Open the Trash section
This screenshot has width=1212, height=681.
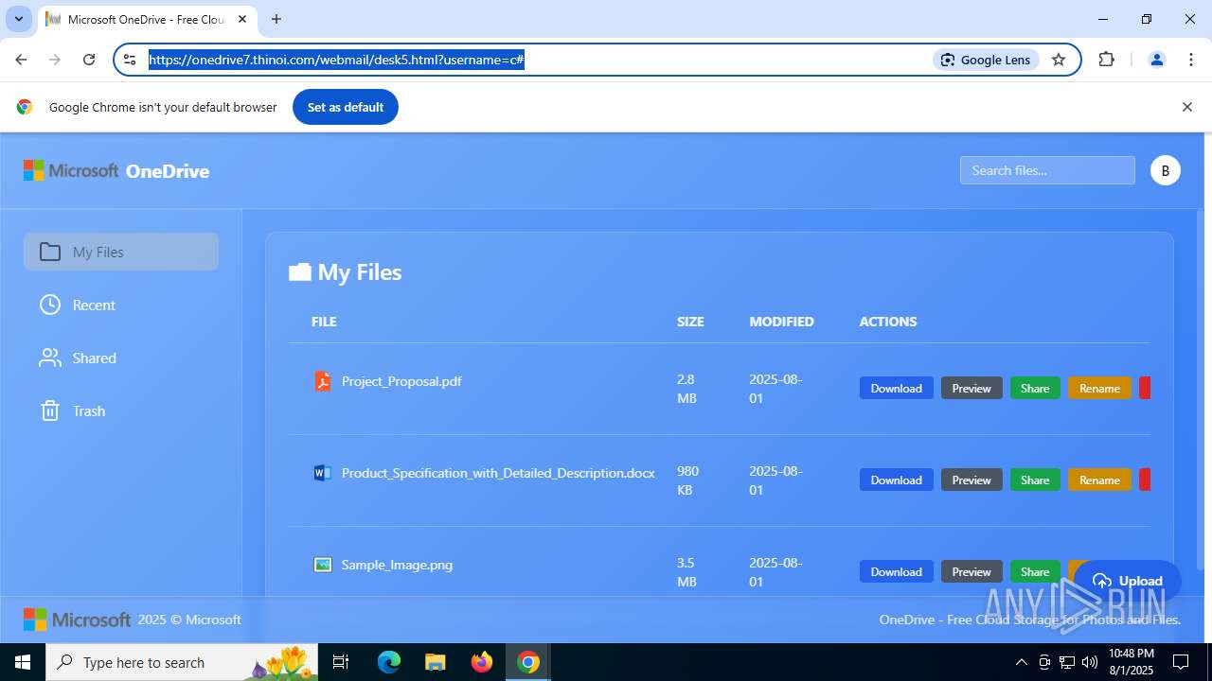pos(121,410)
